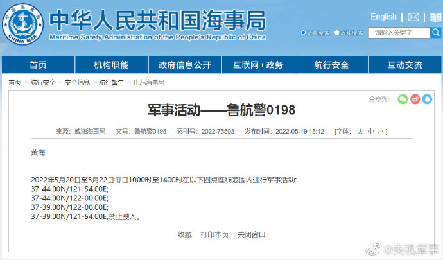Click coordinate line 37-44.00N/122-00.00E
This screenshot has width=443, height=260.
[70, 198]
